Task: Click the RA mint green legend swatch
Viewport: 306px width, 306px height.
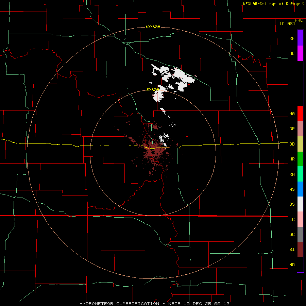Action: 300,174
